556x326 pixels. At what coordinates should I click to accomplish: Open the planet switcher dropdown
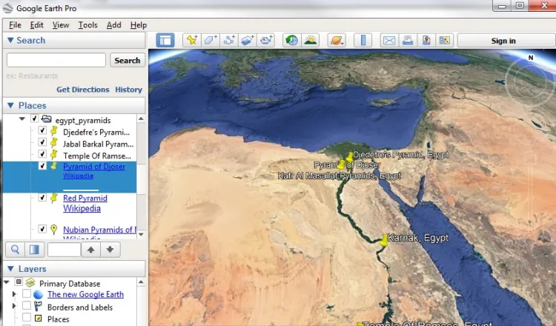pyautogui.click(x=337, y=40)
